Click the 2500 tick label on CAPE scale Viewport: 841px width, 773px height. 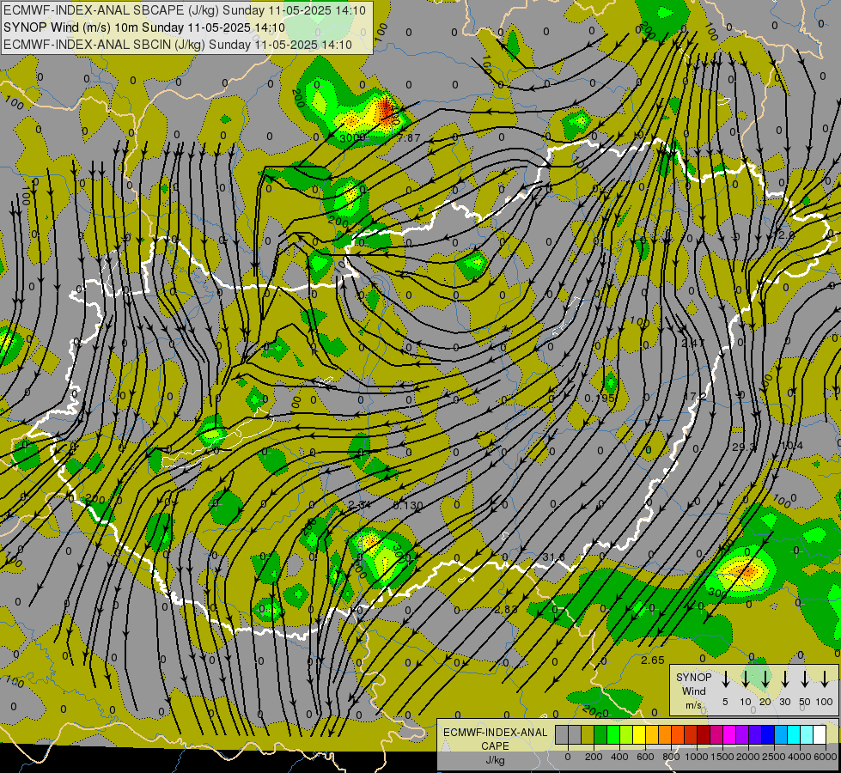click(x=774, y=757)
